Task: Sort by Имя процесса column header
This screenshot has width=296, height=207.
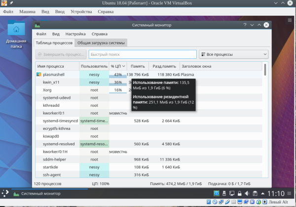Action: pos(57,66)
